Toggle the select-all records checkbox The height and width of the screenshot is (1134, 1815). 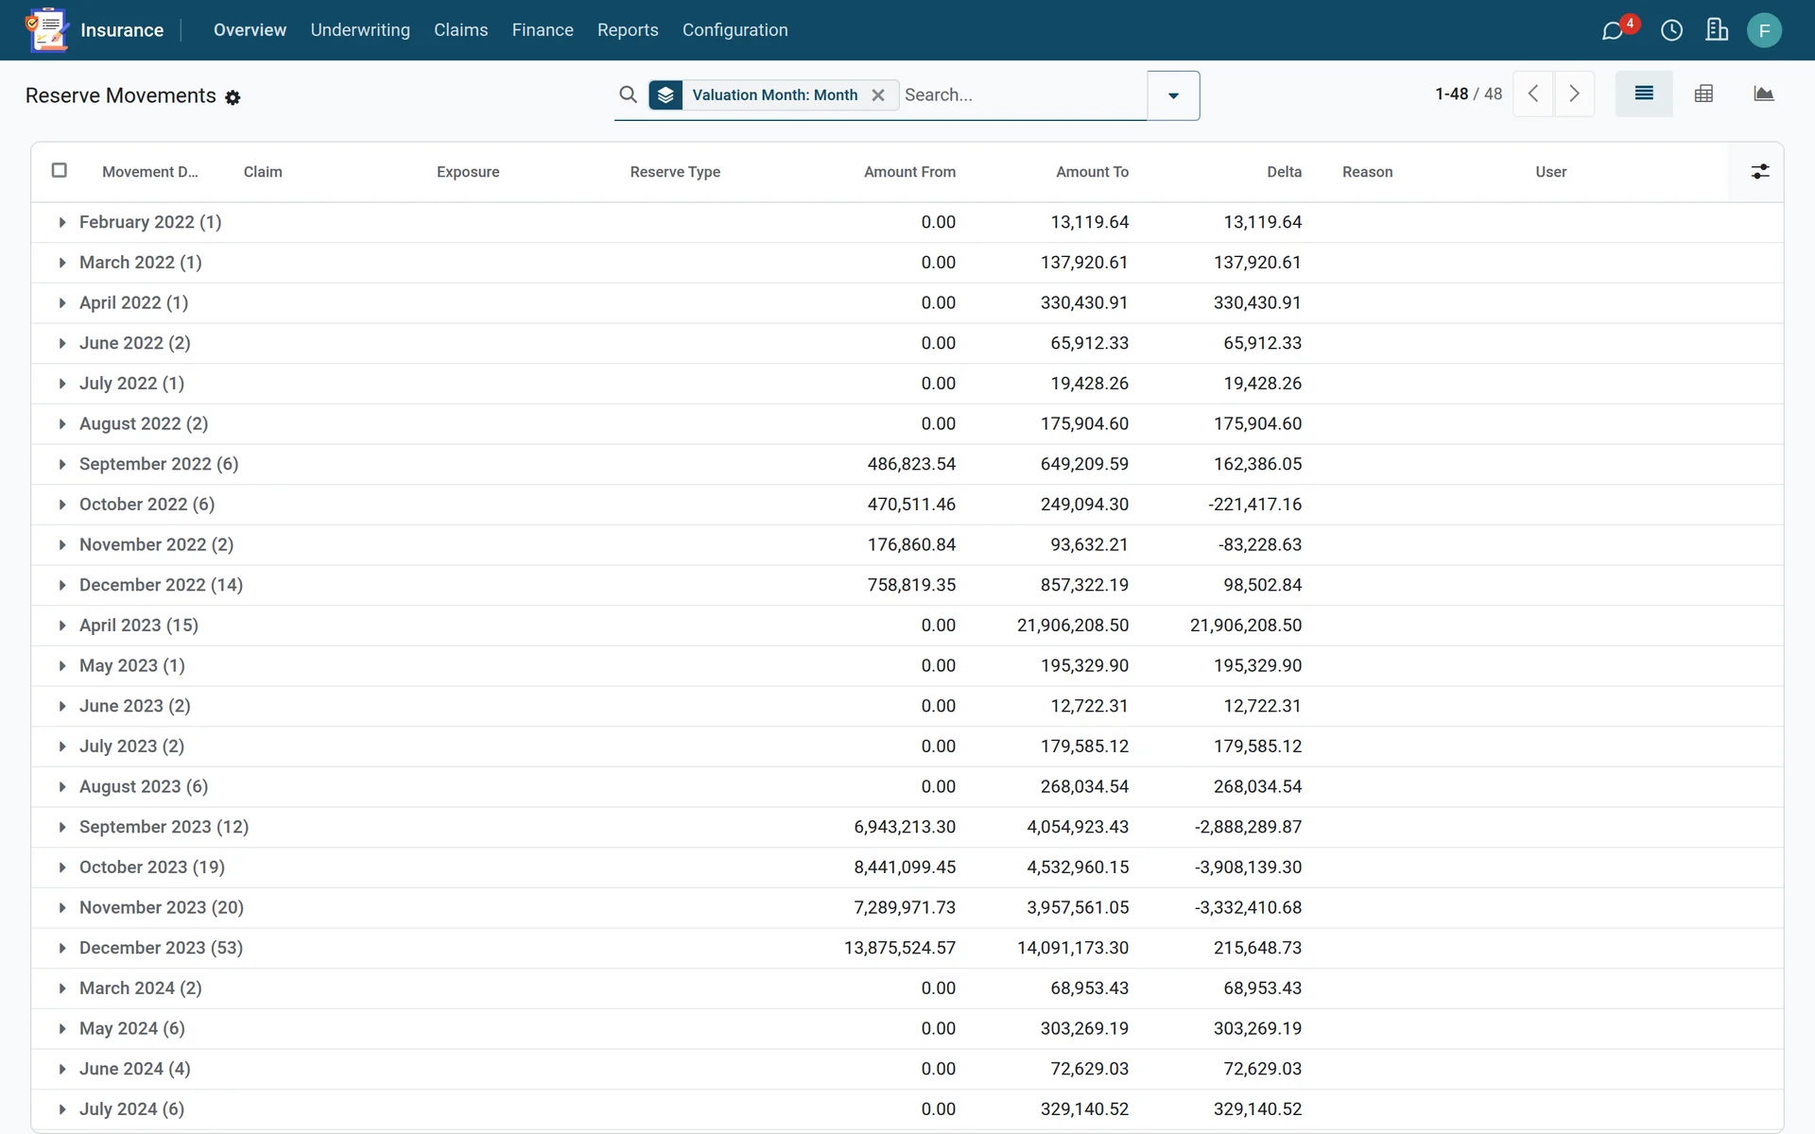point(60,170)
